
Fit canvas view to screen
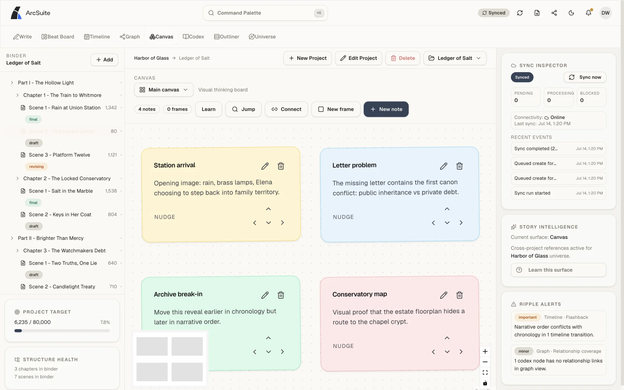tap(485, 373)
